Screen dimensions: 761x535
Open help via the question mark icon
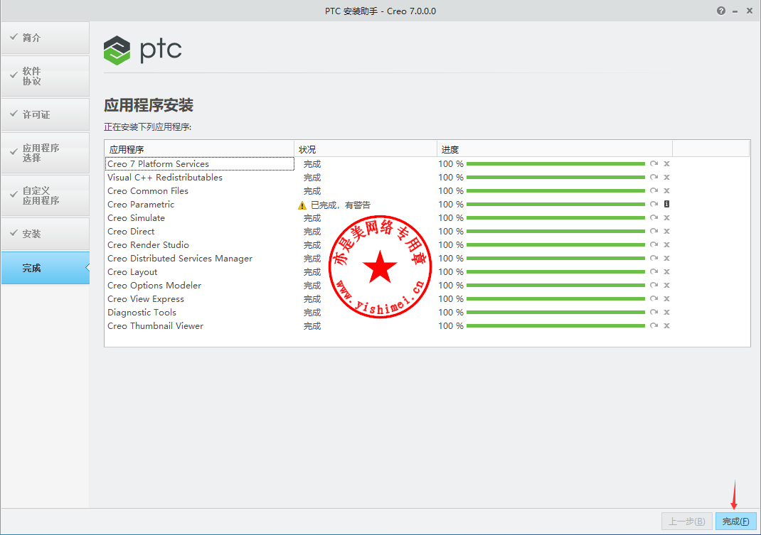(x=721, y=11)
